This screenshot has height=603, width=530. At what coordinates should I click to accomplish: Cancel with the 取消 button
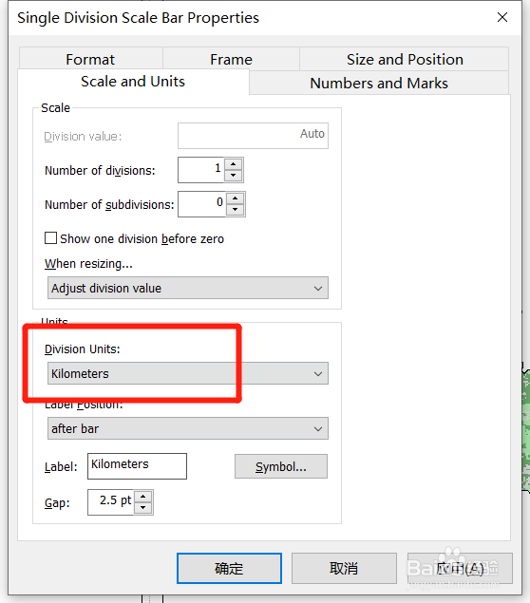[x=344, y=568]
